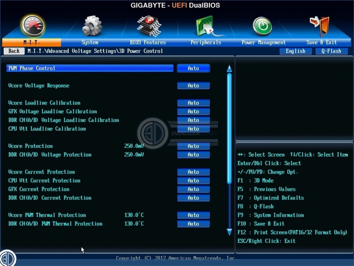
Task: Open Vcore Current Protection Auto value
Action: pyautogui.click(x=194, y=172)
